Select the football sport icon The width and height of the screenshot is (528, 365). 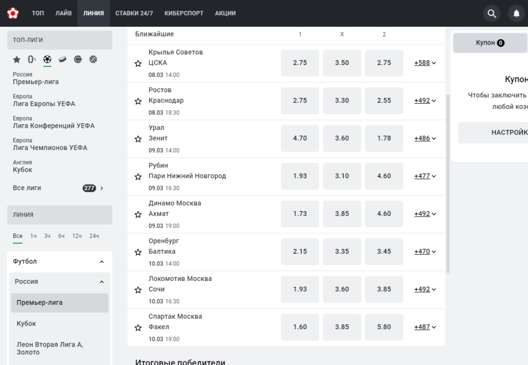click(47, 60)
